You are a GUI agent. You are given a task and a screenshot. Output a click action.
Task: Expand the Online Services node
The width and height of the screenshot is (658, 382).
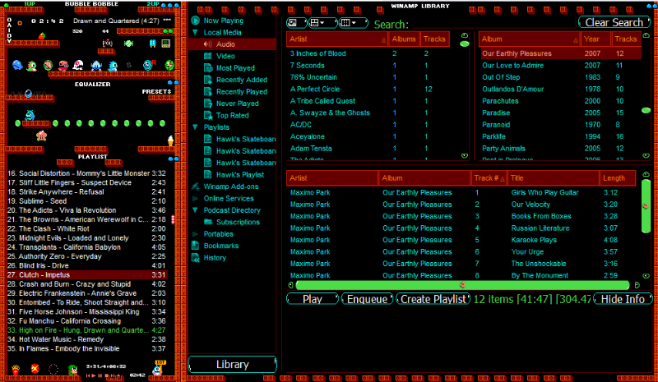coord(195,198)
